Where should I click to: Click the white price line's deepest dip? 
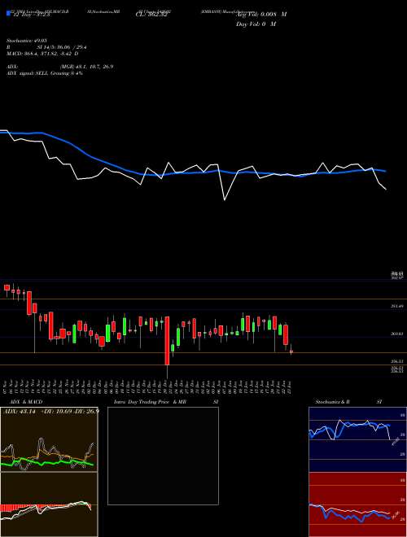225,199
